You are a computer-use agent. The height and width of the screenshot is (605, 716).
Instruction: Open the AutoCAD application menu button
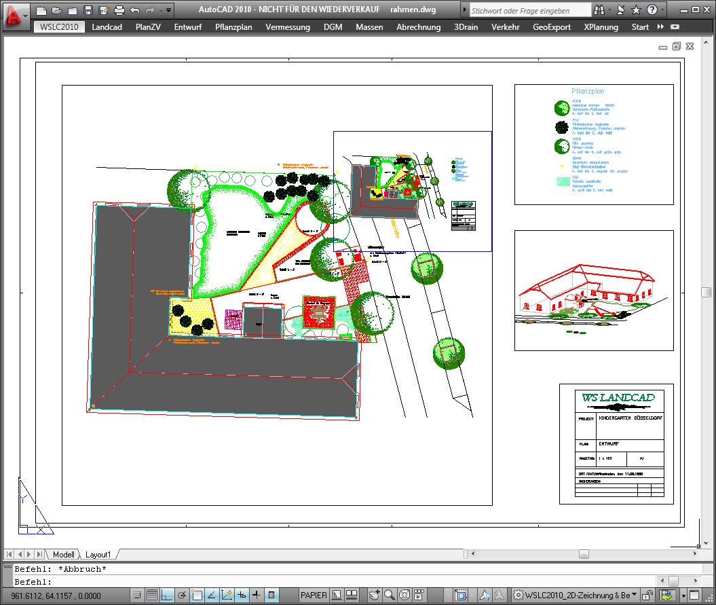pyautogui.click(x=15, y=15)
